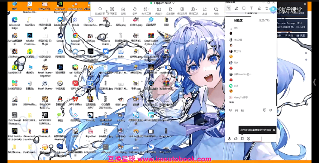Open the chat settings hexagon icon
This screenshot has height=163, width=319.
270,110
